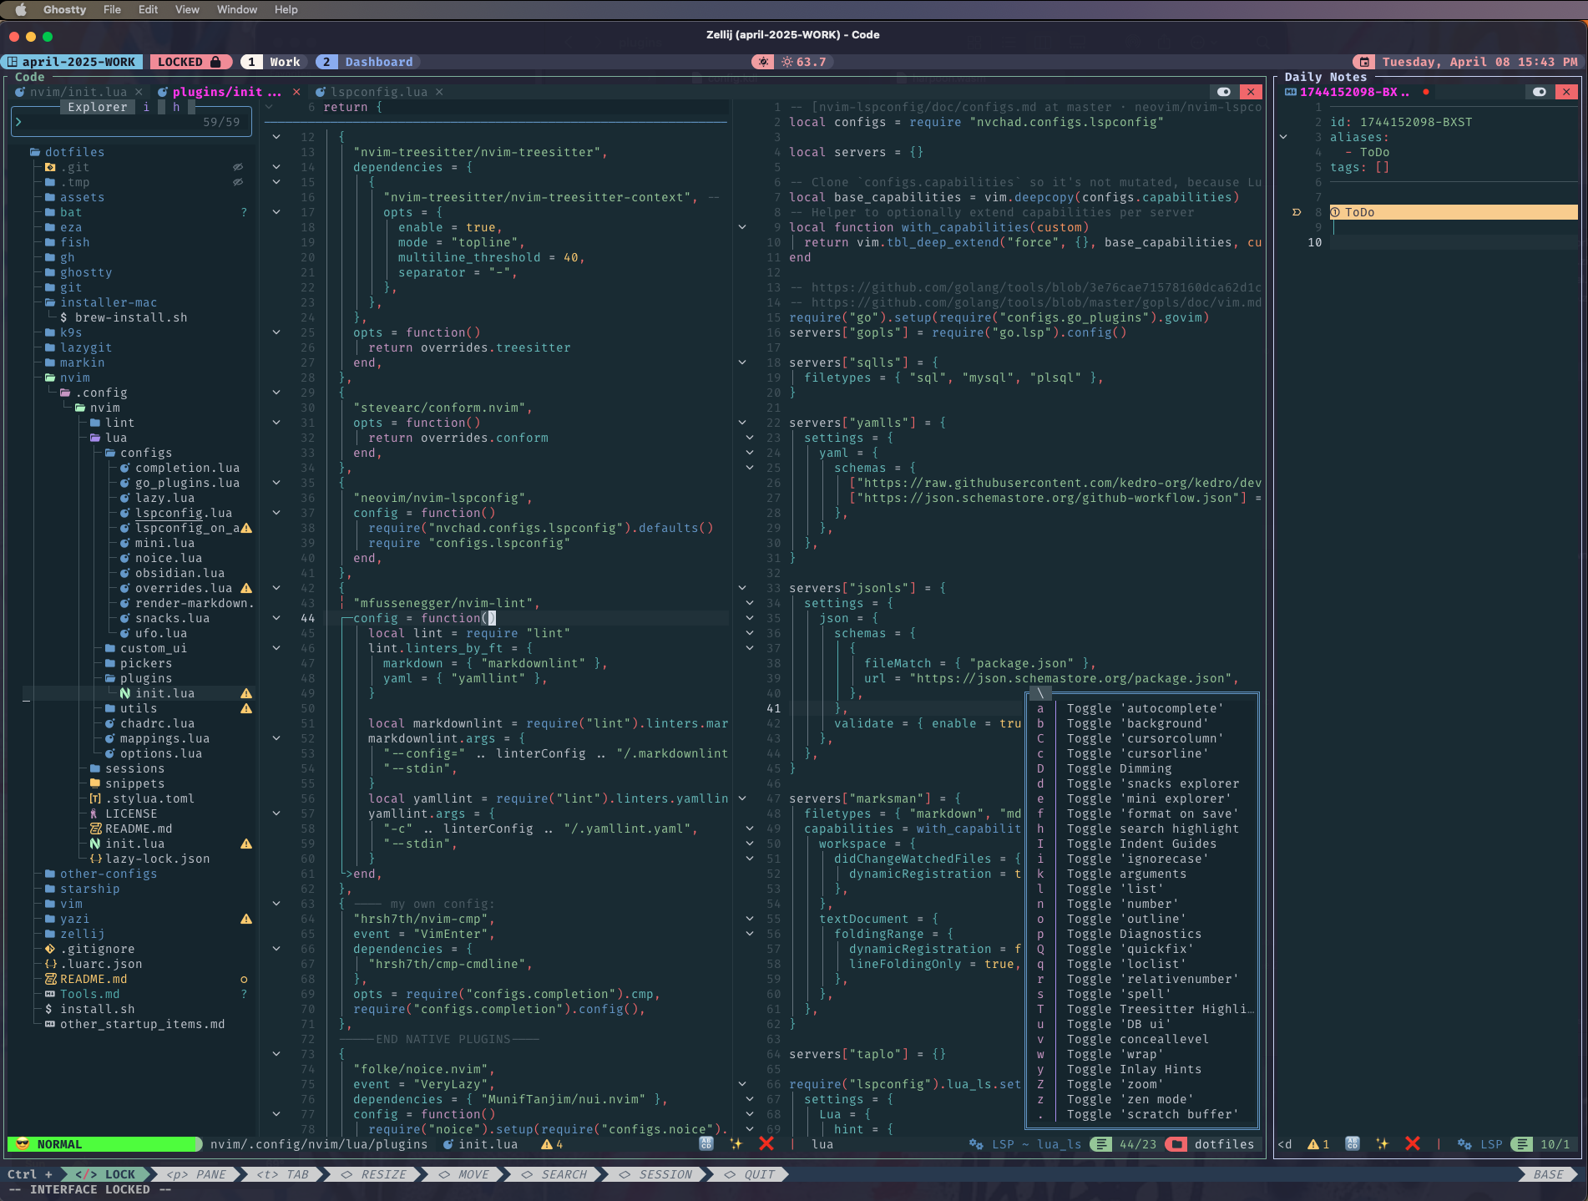Screen dimensions: 1588x1201
Task: Click the spell-check ABCD icon in Code statusline
Action: tap(706, 1144)
